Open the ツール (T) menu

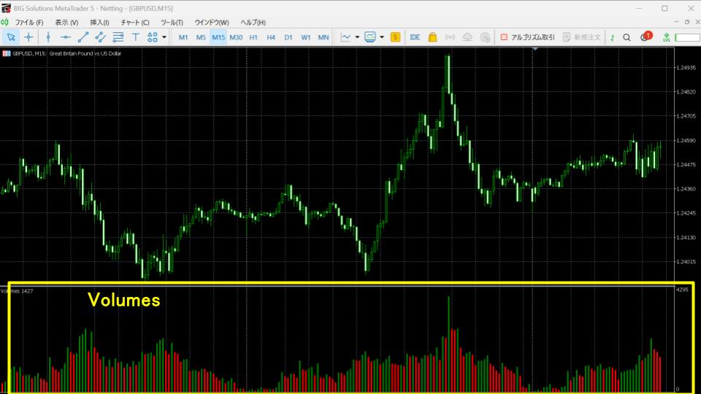coord(172,23)
